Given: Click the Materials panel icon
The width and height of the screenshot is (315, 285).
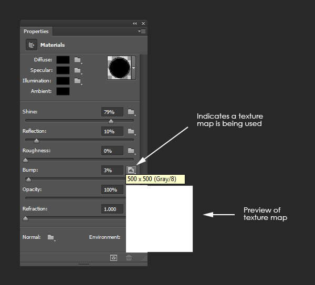Looking at the screenshot, I should (31, 45).
